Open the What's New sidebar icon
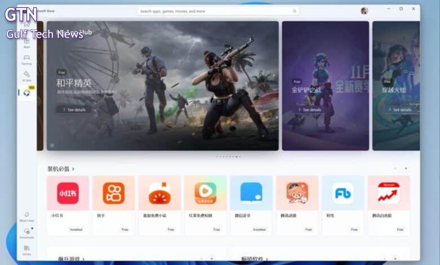 click(27, 217)
